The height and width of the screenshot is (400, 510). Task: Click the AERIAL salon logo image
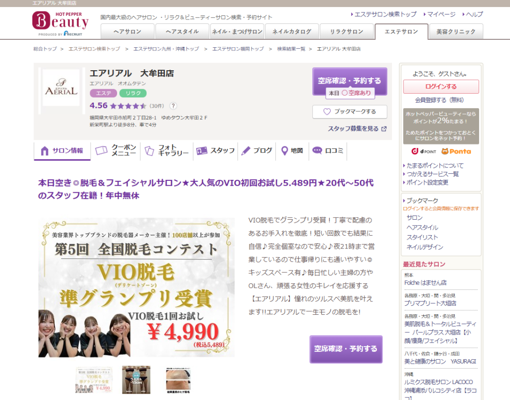[61, 88]
